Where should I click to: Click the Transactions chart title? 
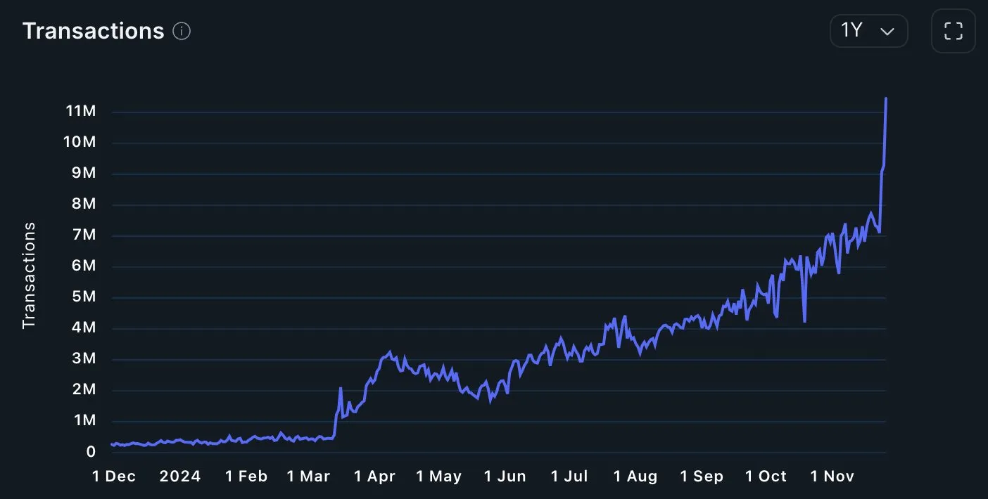coord(93,31)
